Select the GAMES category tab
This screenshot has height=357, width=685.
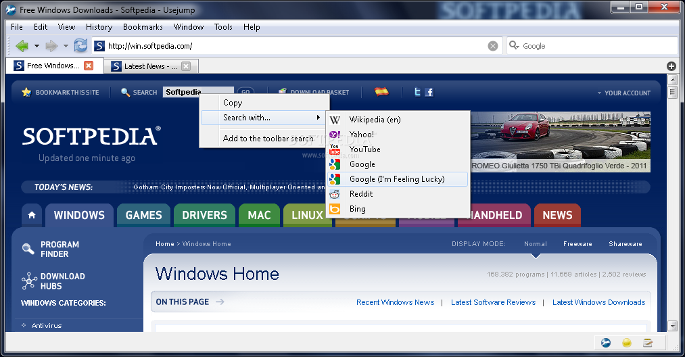(x=144, y=215)
